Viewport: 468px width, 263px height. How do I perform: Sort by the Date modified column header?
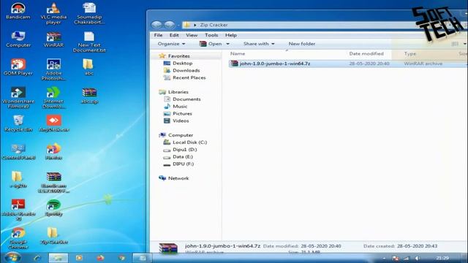pos(366,53)
